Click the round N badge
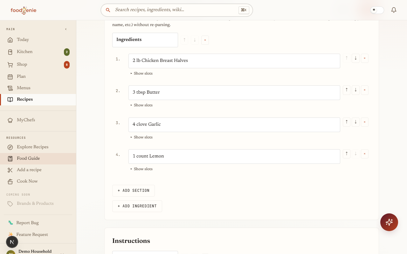Image resolution: width=407 pixels, height=254 pixels. [x=12, y=242]
